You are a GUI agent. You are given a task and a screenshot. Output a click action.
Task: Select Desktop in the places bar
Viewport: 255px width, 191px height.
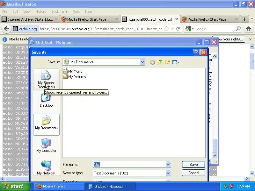pyautogui.click(x=46, y=101)
